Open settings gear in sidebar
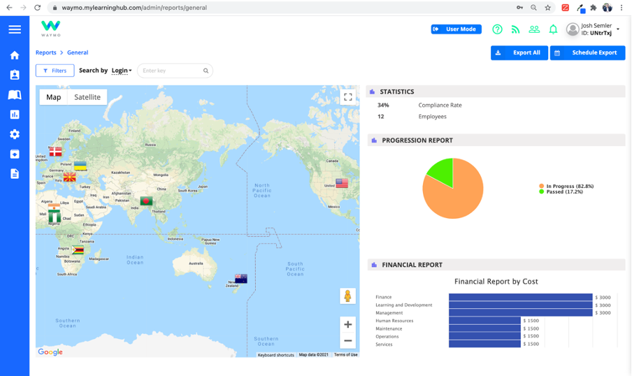Viewport: 632px width, 376px height. click(15, 134)
